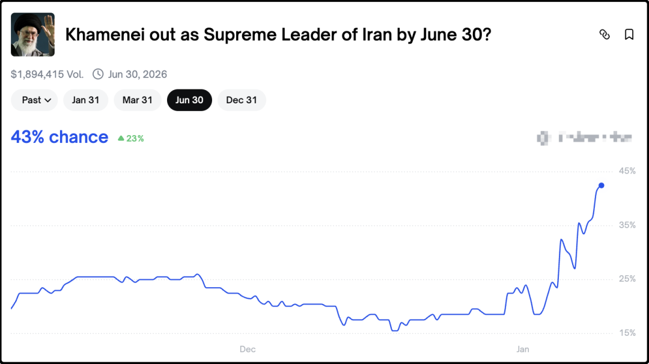Viewport: 649px width, 364px height.
Task: Click the clock icon beside end date
Action: tap(98, 74)
